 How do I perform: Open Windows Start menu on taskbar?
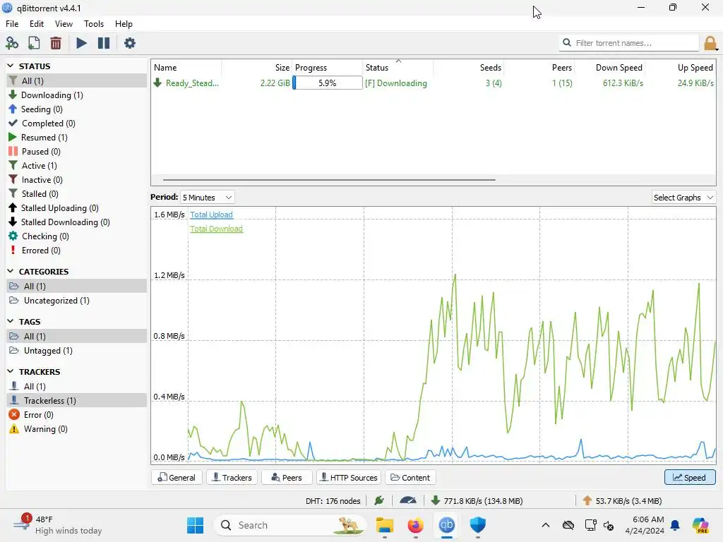pyautogui.click(x=196, y=525)
